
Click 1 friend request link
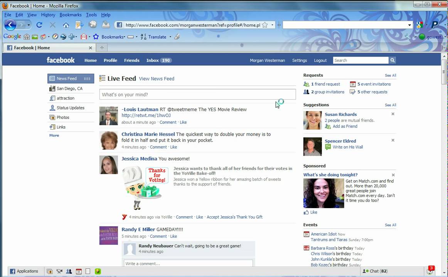[325, 84]
